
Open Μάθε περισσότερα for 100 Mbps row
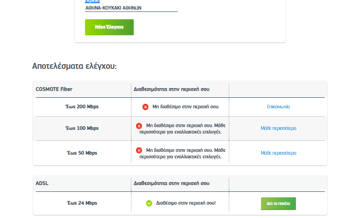(x=278, y=129)
